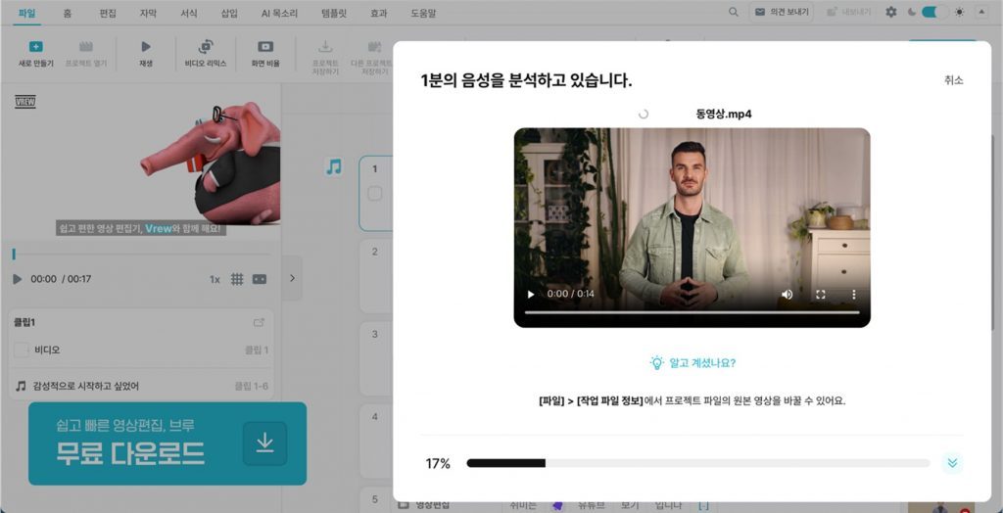1003x513 pixels.
Task: Open the 편집 tab
Action: click(108, 13)
